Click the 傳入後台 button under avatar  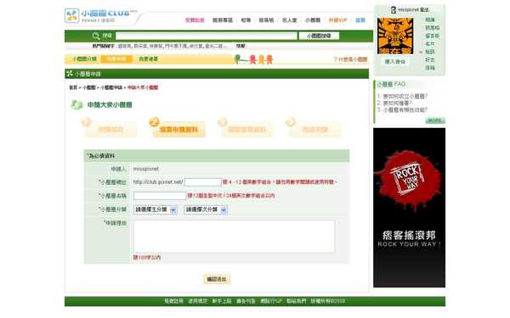[x=395, y=62]
